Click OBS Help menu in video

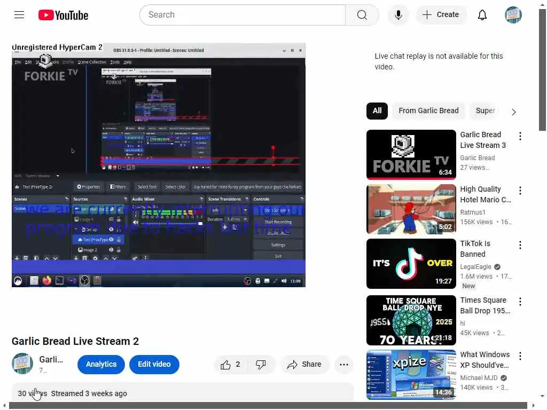[x=128, y=62]
